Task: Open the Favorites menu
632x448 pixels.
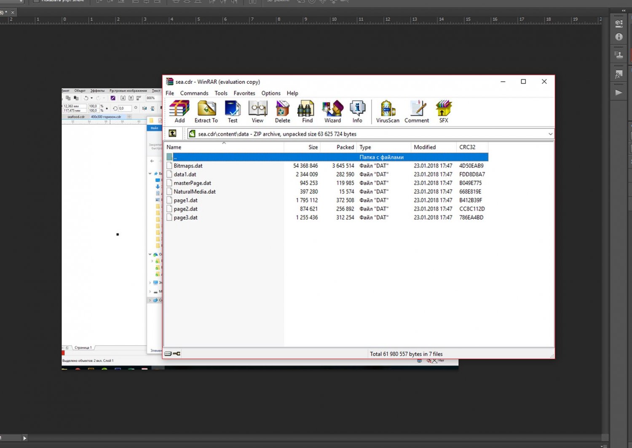Action: 244,93
